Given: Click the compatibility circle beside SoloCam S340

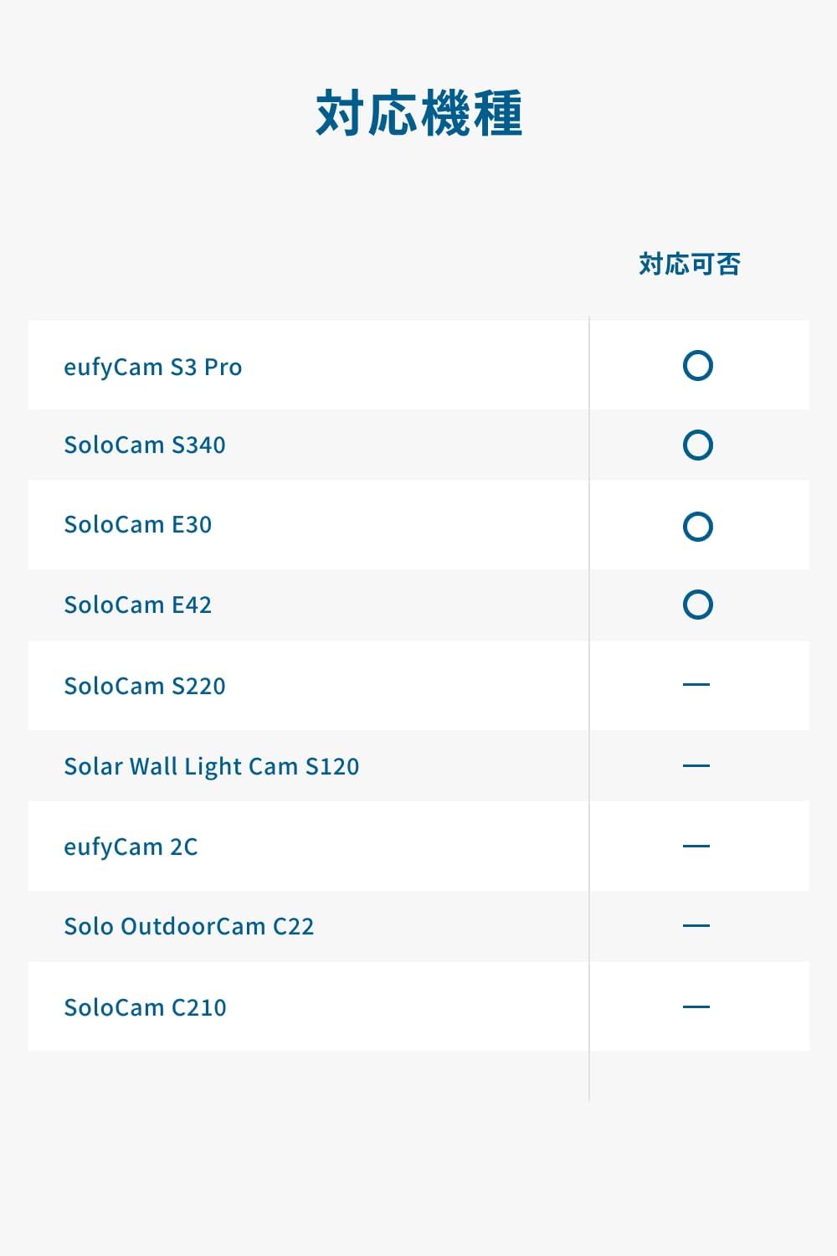Looking at the screenshot, I should click(x=697, y=445).
